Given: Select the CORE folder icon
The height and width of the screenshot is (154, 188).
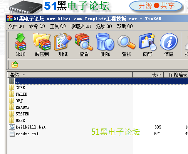Looking at the screenshot, I should [x=12, y=88].
